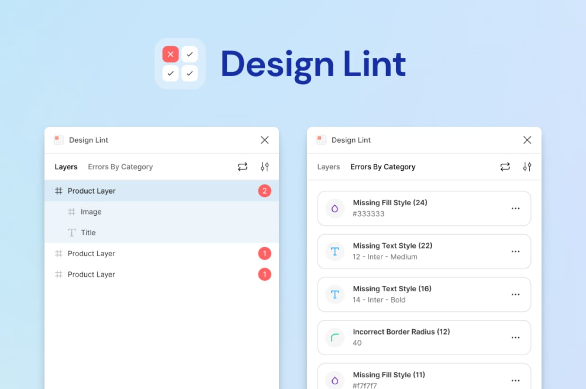The image size is (586, 389).
Task: Select the text style icon on Missing Text Style (22)
Action: pos(334,252)
